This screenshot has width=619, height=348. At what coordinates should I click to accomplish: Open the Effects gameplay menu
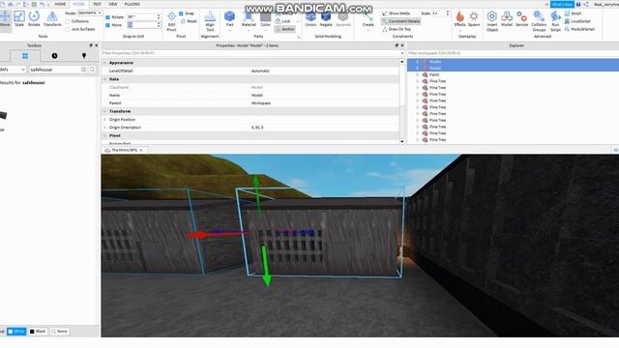[x=460, y=19]
